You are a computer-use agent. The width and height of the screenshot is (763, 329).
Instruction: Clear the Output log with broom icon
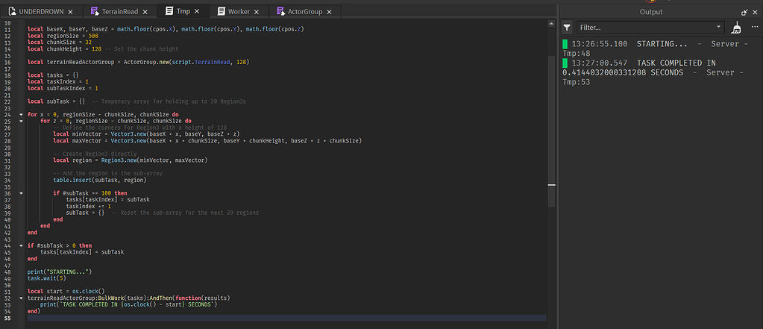(737, 27)
